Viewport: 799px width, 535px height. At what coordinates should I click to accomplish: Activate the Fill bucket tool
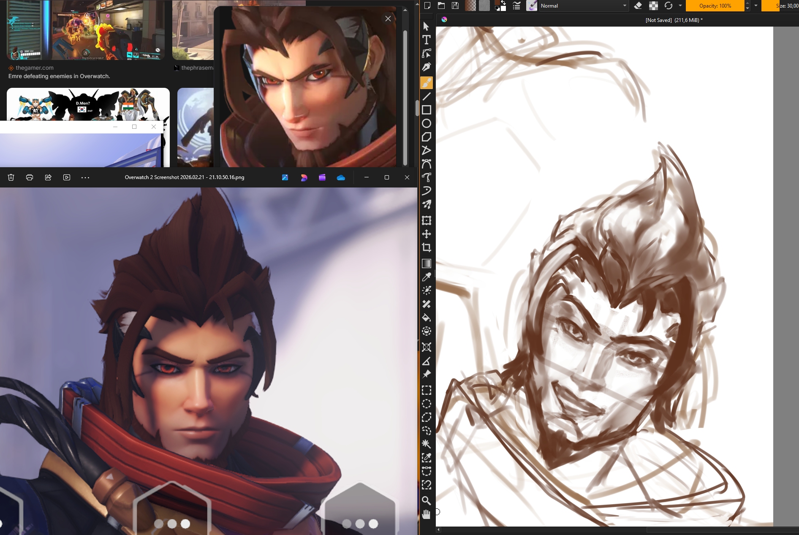(x=427, y=318)
